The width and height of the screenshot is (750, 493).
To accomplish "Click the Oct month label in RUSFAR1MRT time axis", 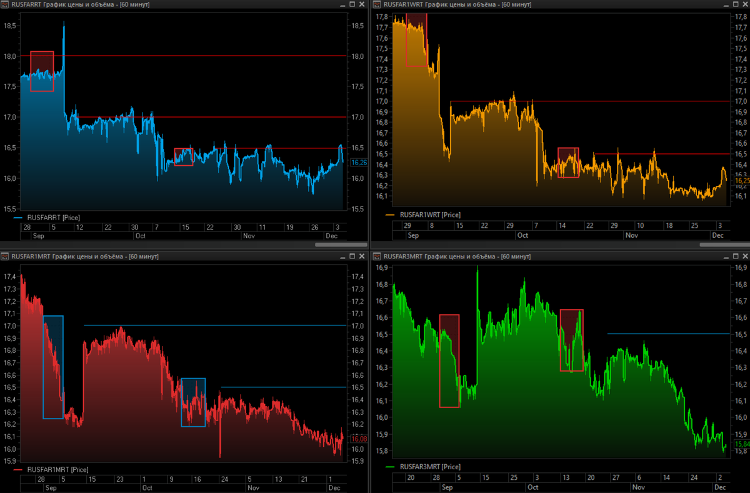I will pos(148,487).
